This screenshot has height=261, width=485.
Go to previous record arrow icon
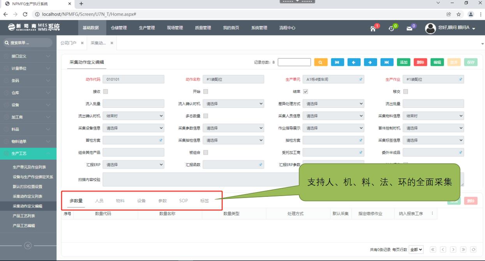[x=354, y=62]
